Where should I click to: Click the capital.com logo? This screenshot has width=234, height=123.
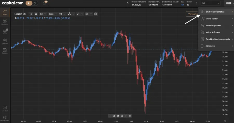coord(13,3)
